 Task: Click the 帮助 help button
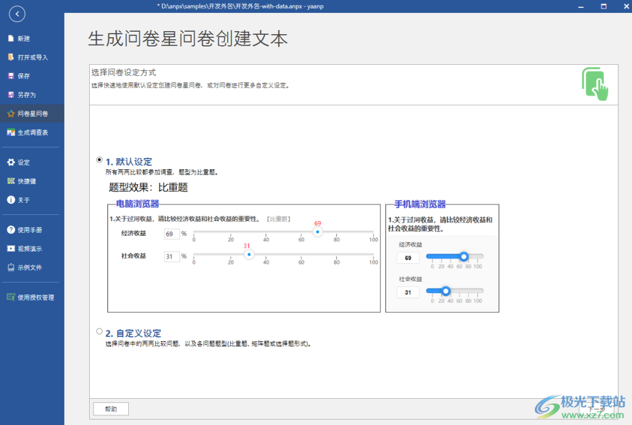110,409
